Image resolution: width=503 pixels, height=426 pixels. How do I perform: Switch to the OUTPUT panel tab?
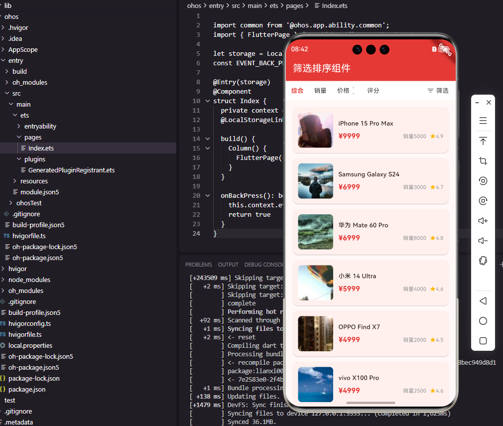tap(228, 265)
